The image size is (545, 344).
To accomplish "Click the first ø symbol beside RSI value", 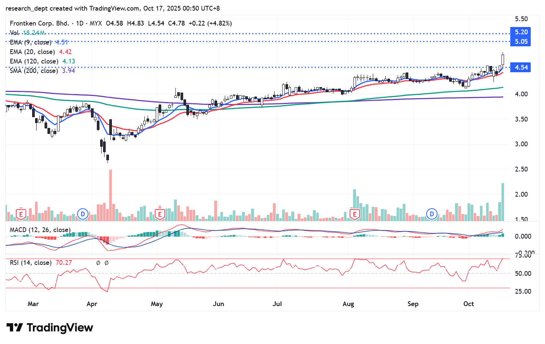I will [98, 263].
